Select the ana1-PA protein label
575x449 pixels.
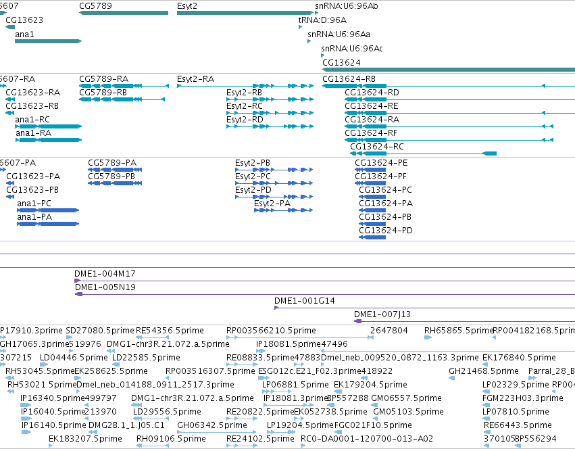34,217
